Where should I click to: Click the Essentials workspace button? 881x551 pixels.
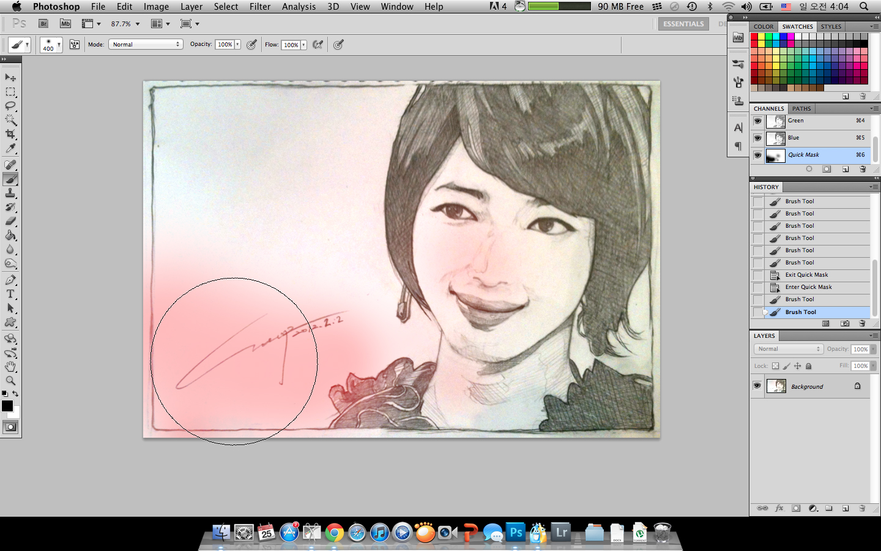[x=683, y=24]
